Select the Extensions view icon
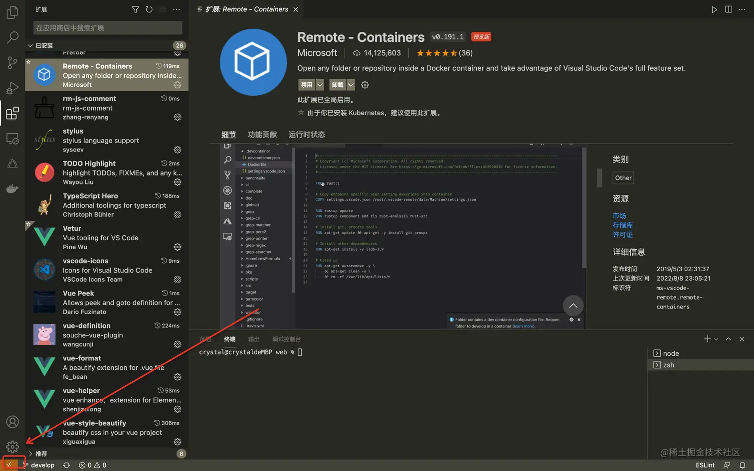 (12, 113)
